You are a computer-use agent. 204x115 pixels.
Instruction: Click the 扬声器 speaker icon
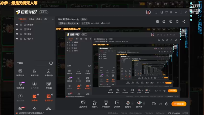pyautogui.click(x=139, y=103)
